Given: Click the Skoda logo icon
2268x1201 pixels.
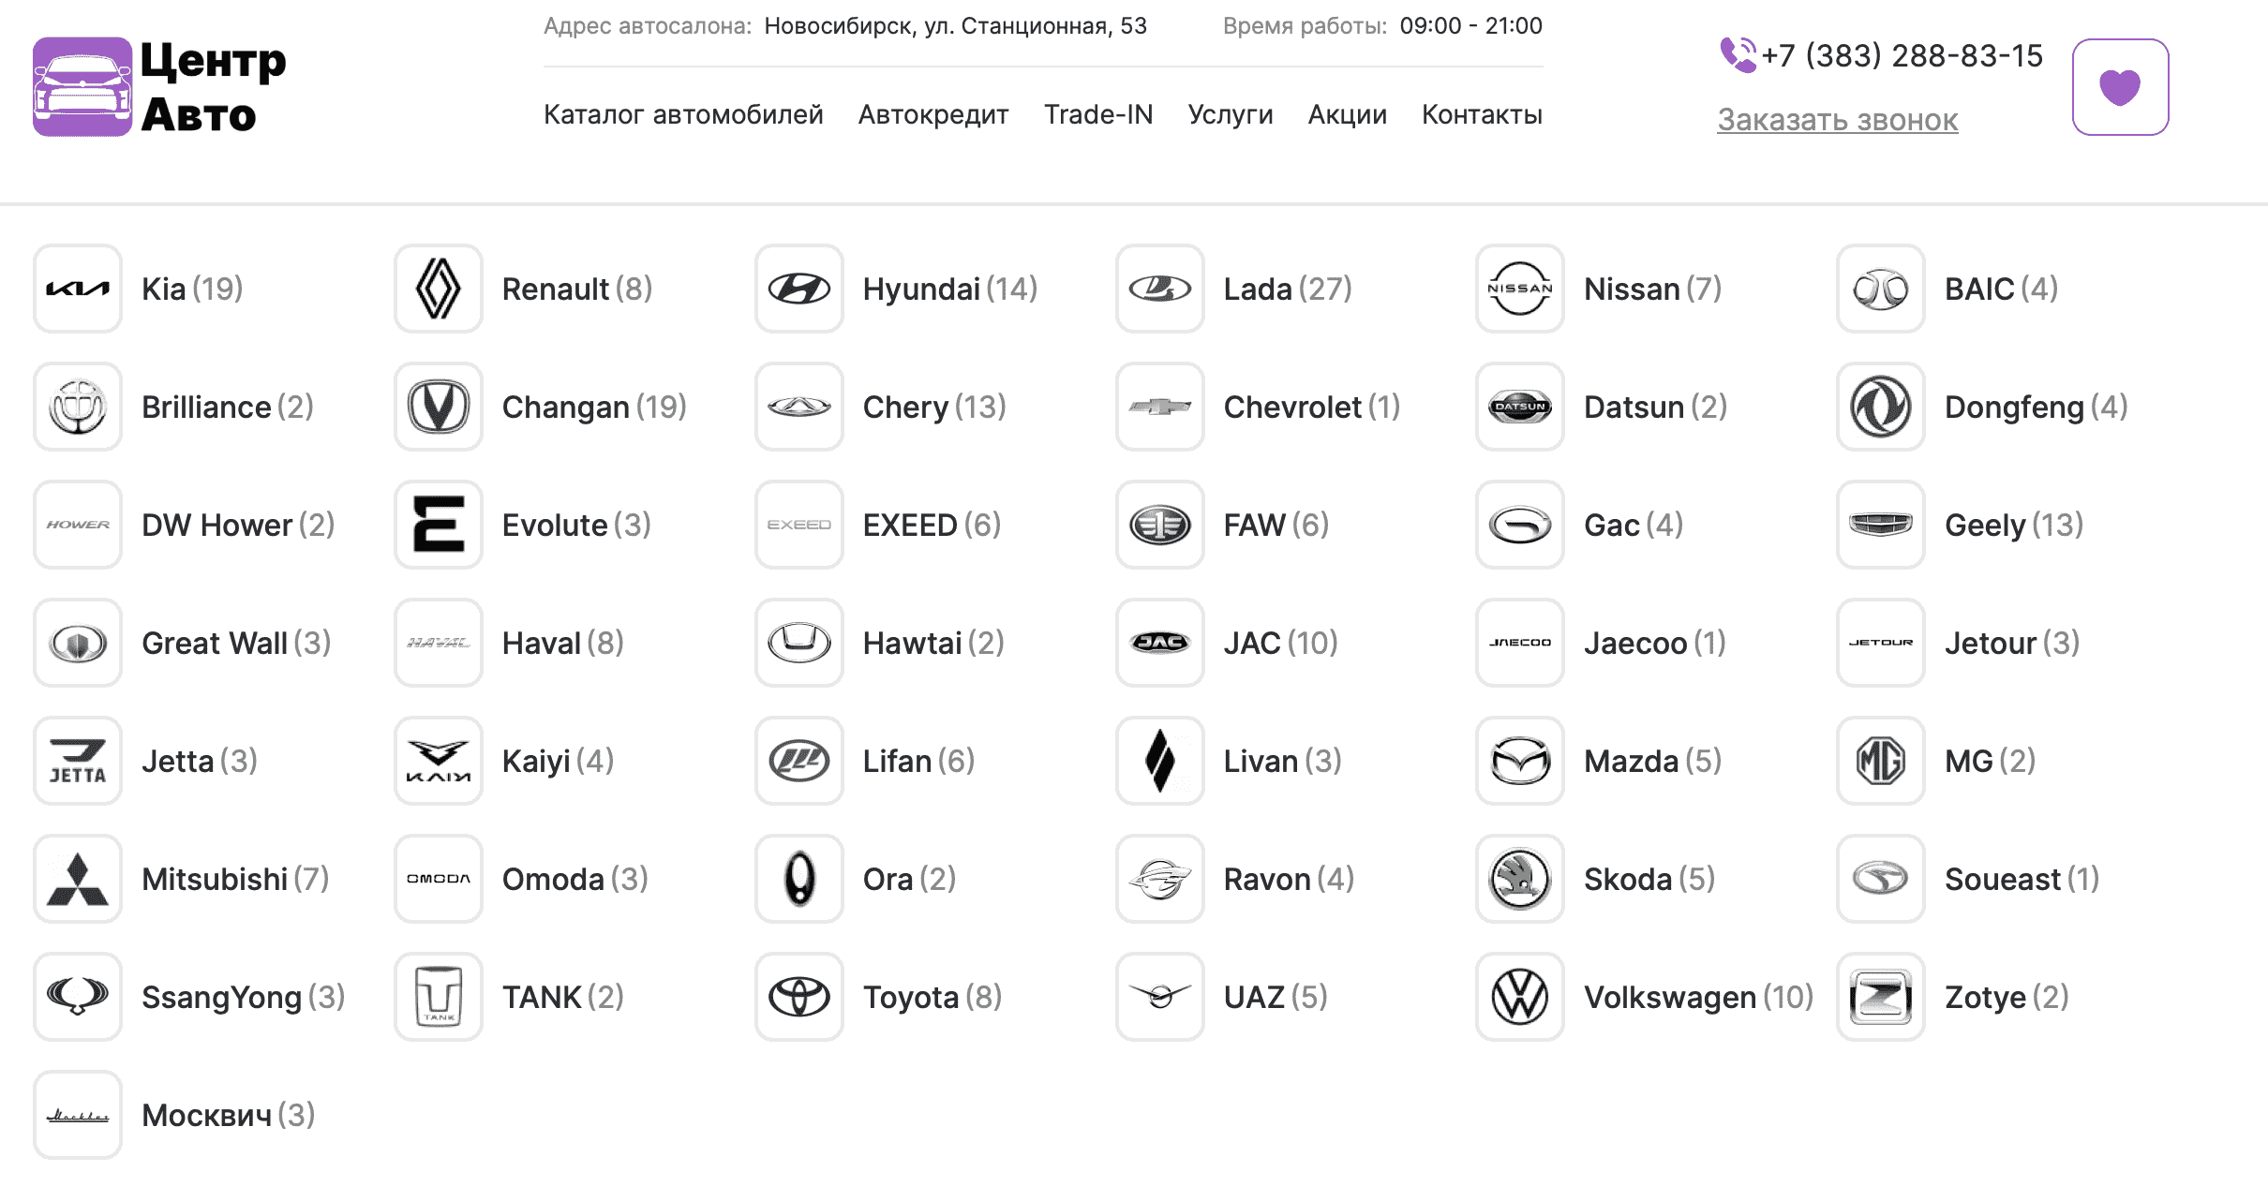Looking at the screenshot, I should (x=1520, y=879).
